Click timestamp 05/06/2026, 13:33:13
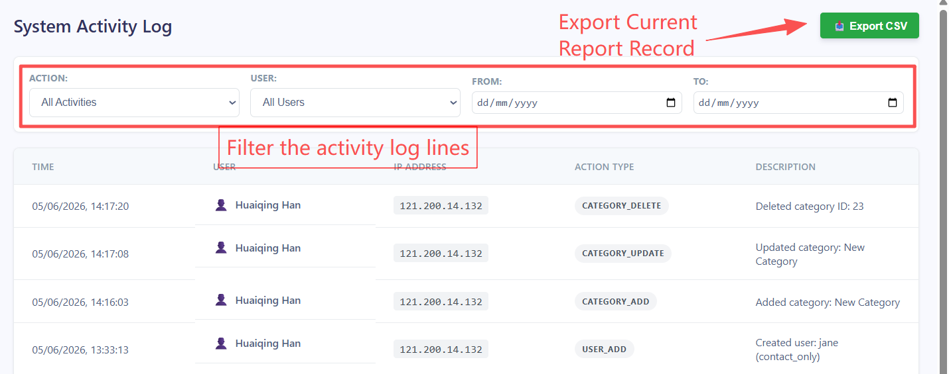 tap(80, 350)
